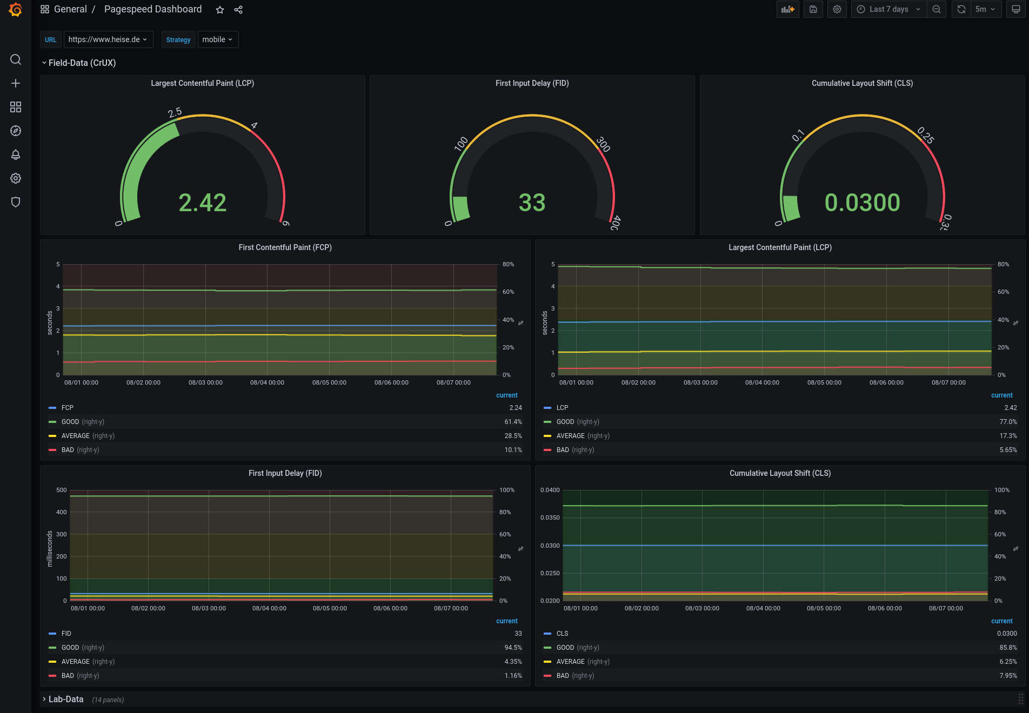Sort LCP graph legend by current

click(1001, 395)
